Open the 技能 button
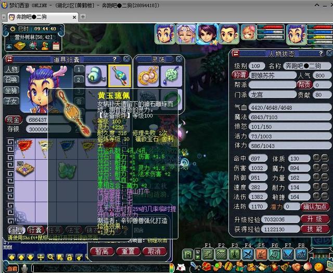 tap(315, 229)
